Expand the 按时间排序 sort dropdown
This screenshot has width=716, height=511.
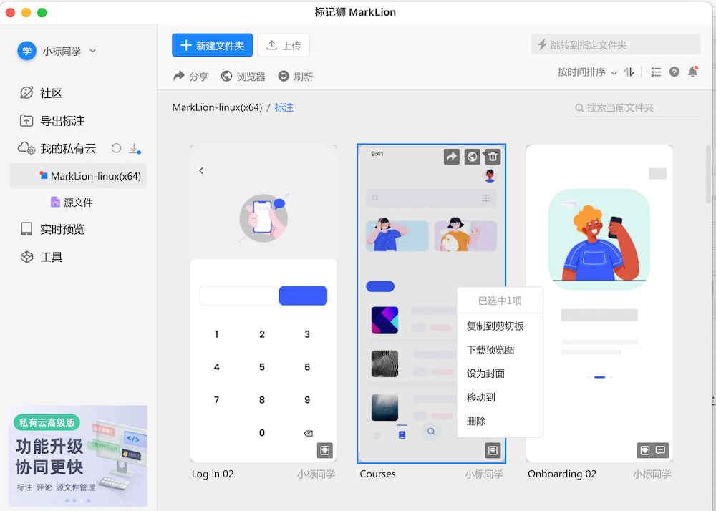point(587,72)
